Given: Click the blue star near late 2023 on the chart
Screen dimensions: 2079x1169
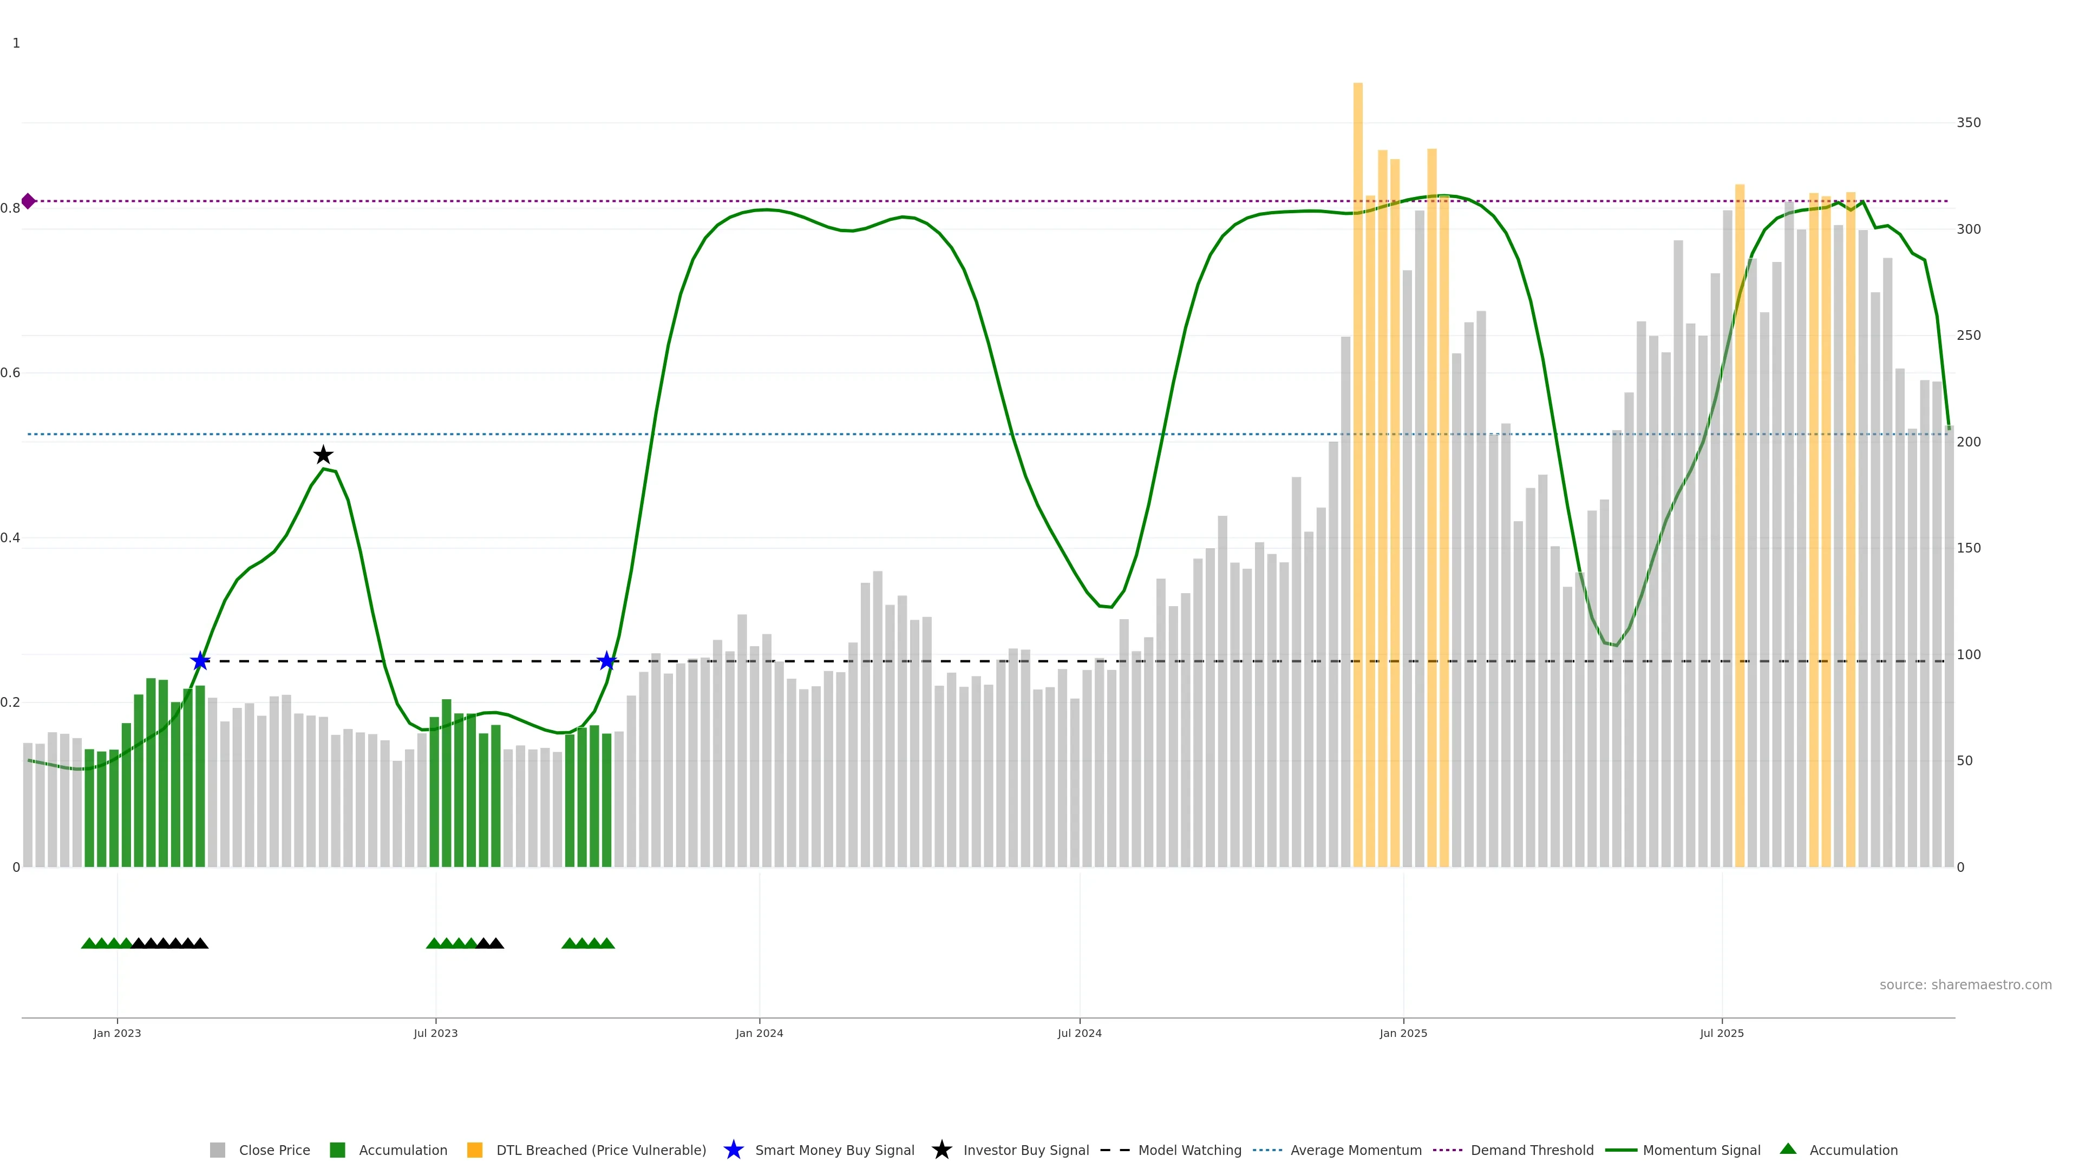Looking at the screenshot, I should point(607,661).
